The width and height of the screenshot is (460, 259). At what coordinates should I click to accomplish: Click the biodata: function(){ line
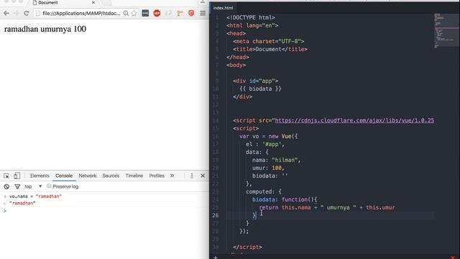[x=285, y=200]
